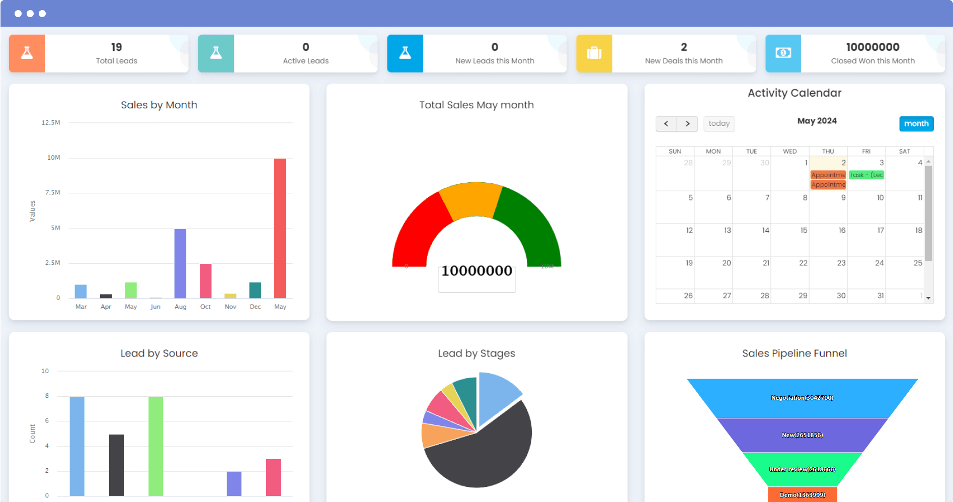Switch calendar to month view
Image resolution: width=953 pixels, height=502 pixels.
coord(916,124)
